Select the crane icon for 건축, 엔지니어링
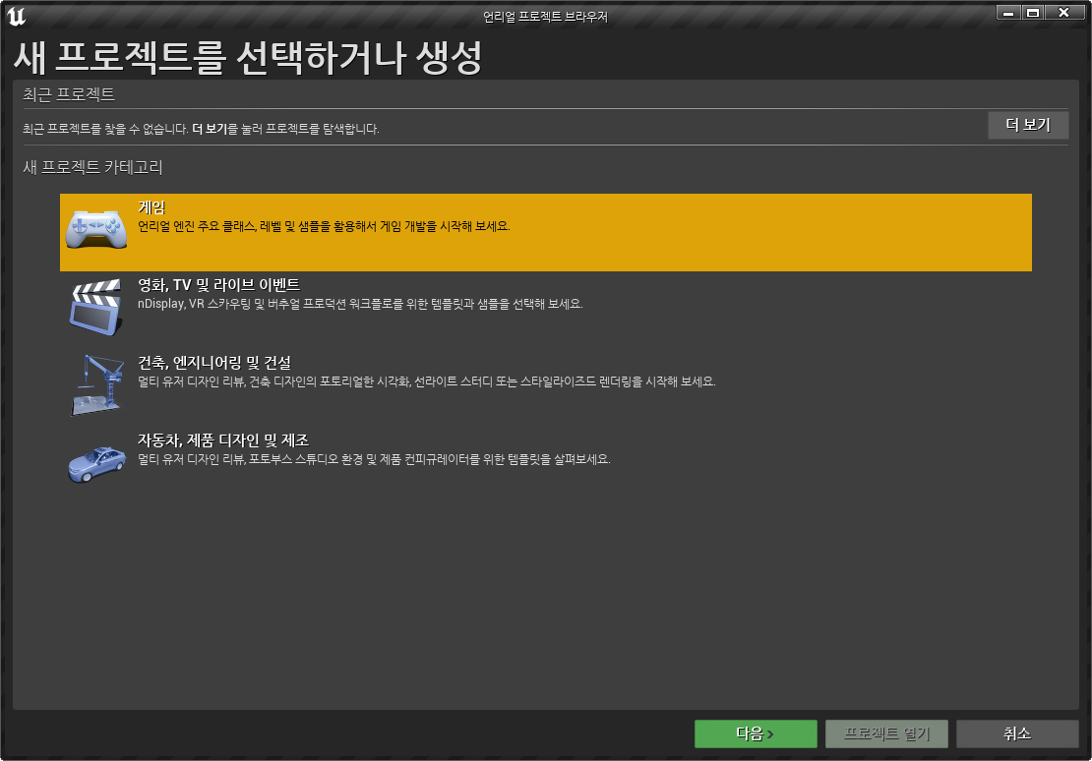The height and width of the screenshot is (761, 1092). (x=97, y=384)
